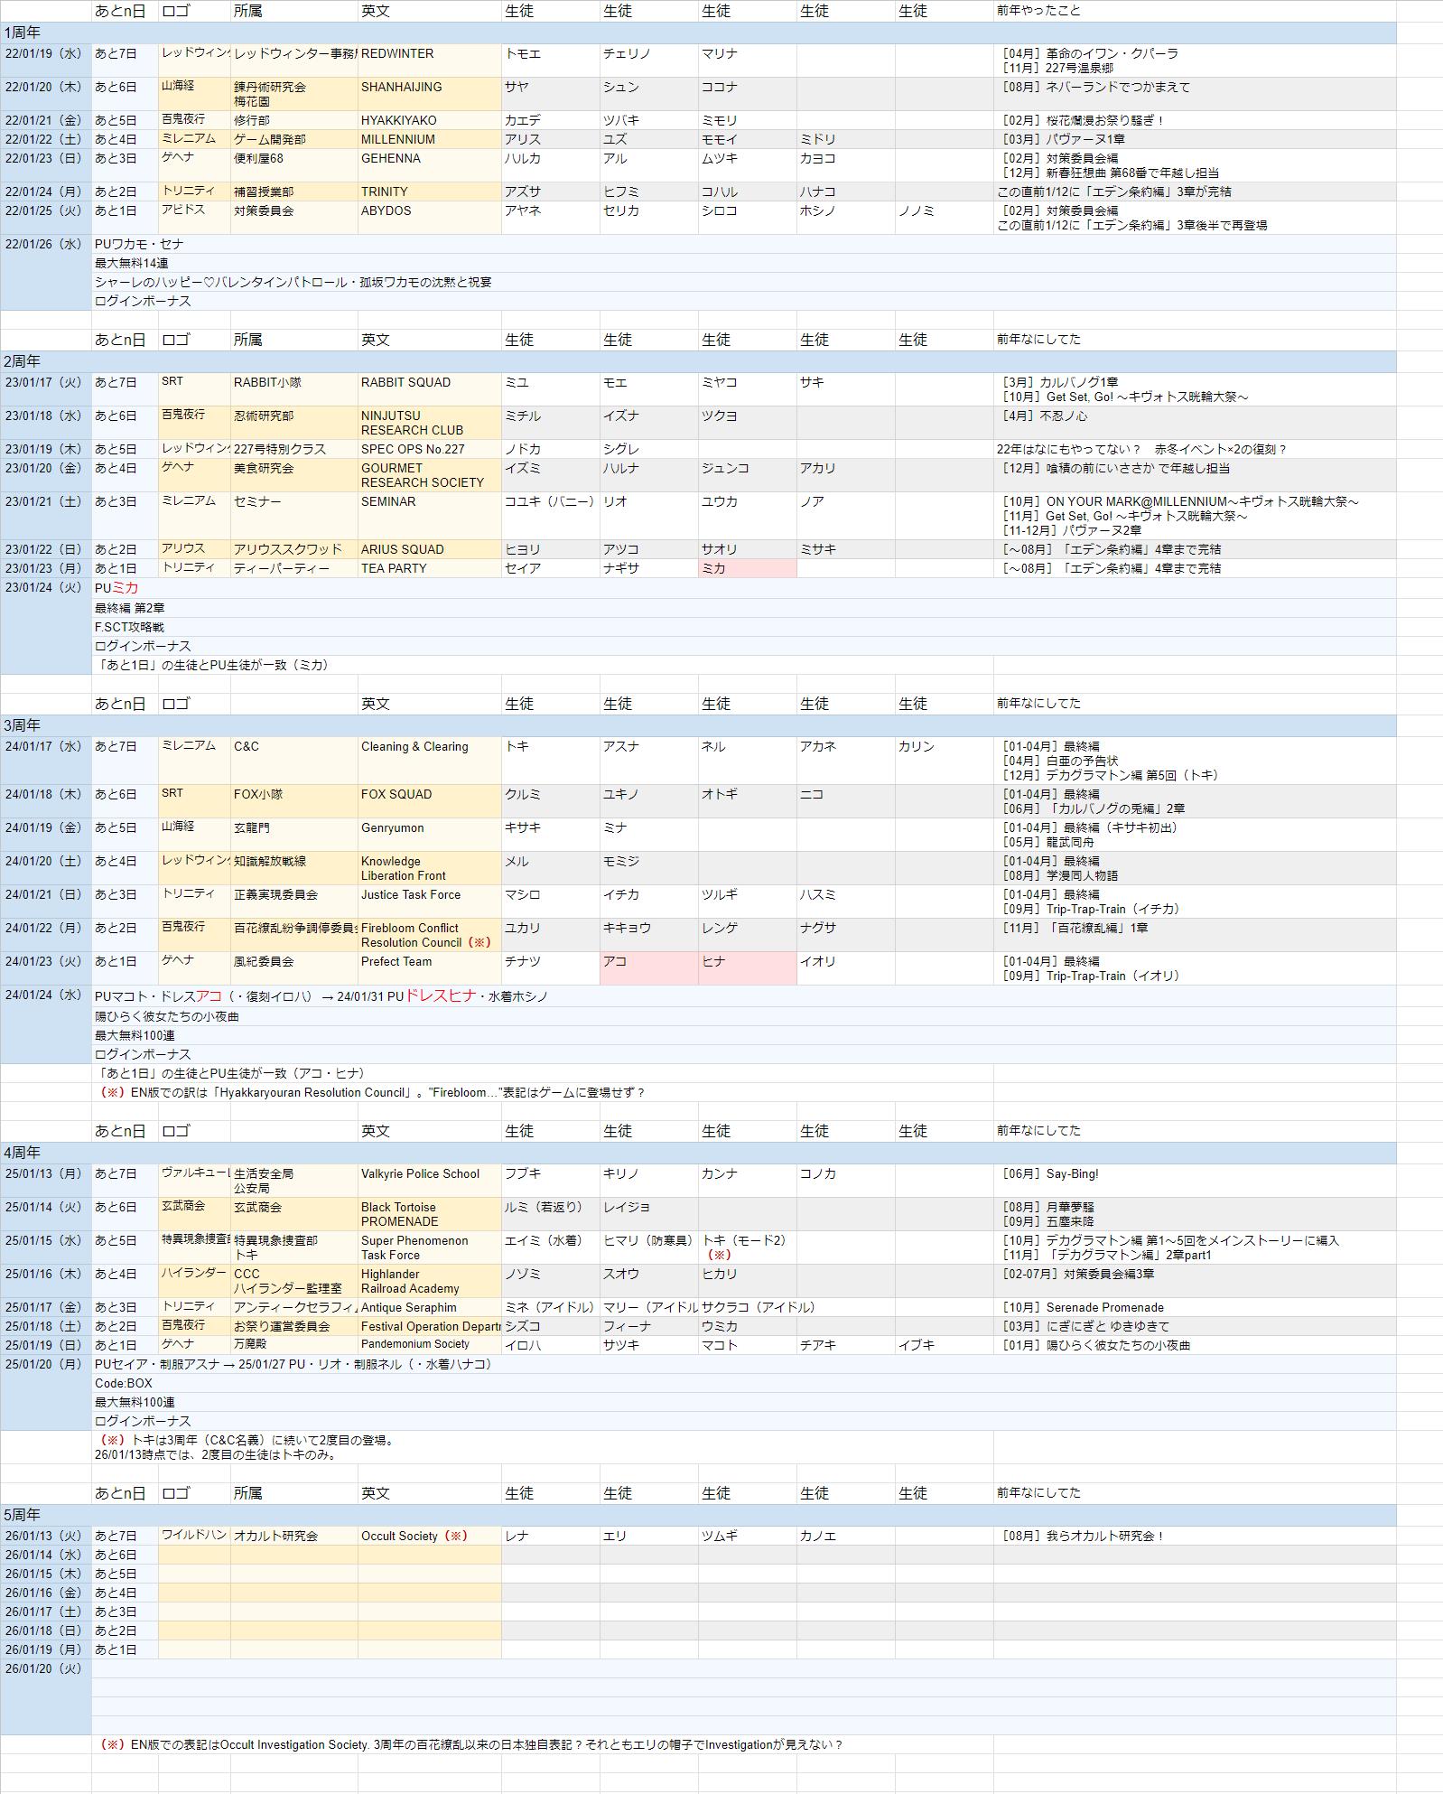This screenshot has width=1443, height=1794.
Task: Click the SHANHAIJING cell
Action: 429,93
